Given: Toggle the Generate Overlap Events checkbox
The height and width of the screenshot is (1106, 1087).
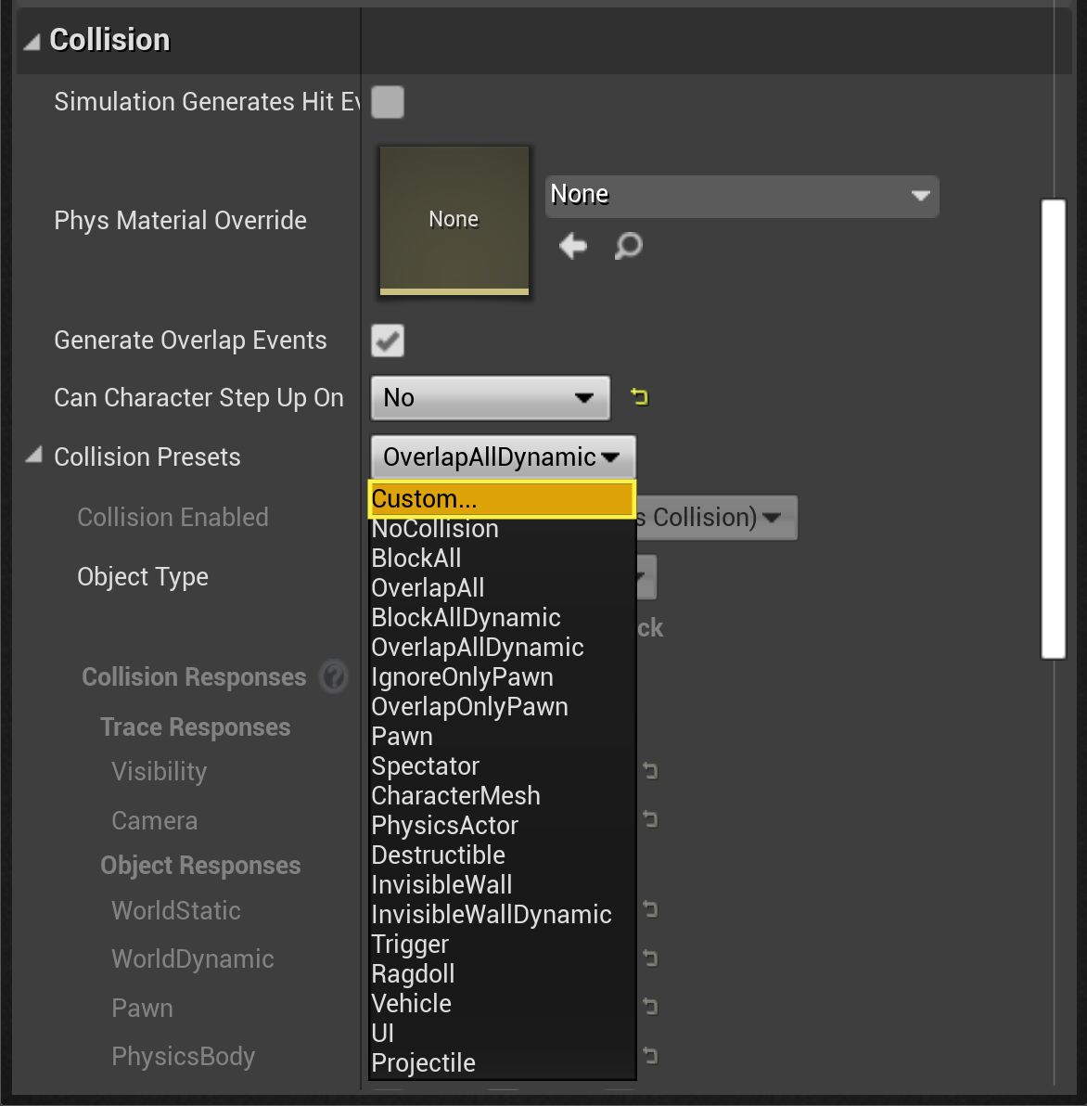Looking at the screenshot, I should pyautogui.click(x=388, y=341).
